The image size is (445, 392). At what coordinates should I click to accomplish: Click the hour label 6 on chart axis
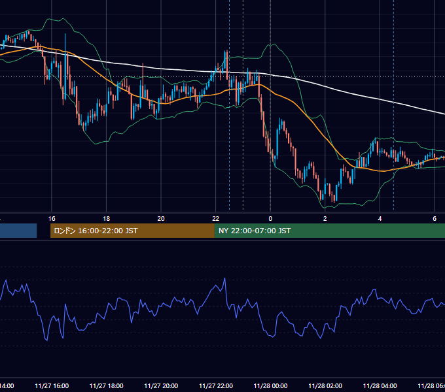435,219
